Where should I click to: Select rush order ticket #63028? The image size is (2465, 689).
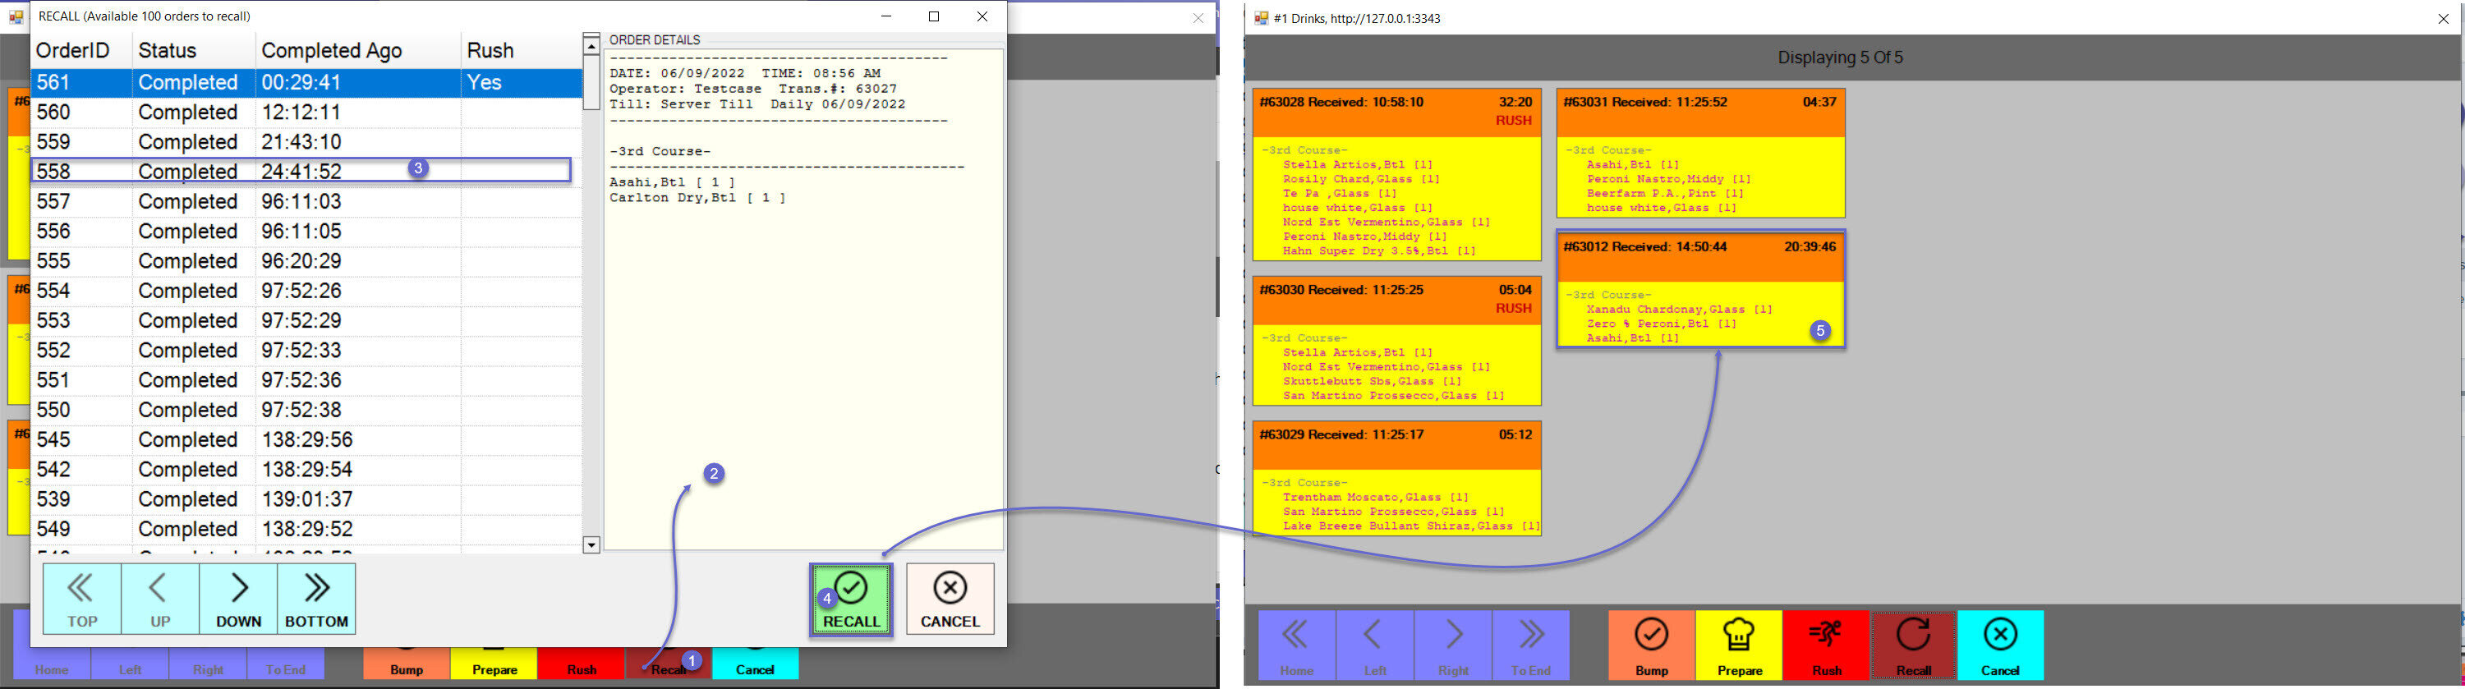click(1396, 174)
